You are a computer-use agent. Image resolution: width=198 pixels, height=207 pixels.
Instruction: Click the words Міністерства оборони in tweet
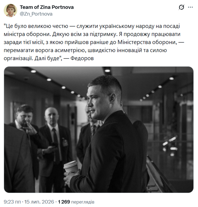[147, 42]
